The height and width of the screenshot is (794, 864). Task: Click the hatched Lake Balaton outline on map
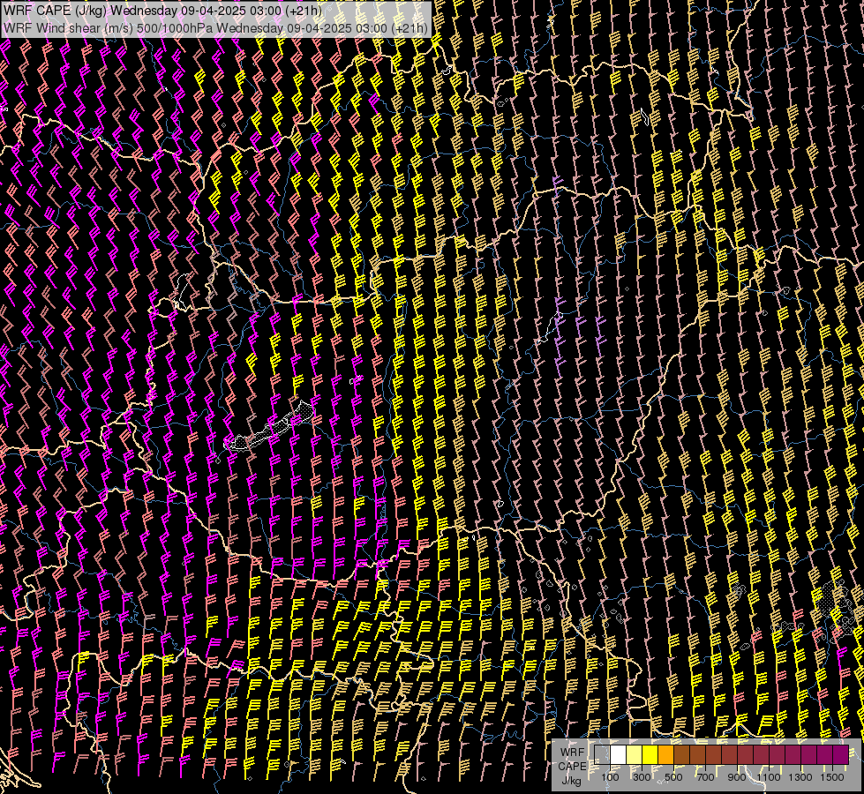pos(270,427)
